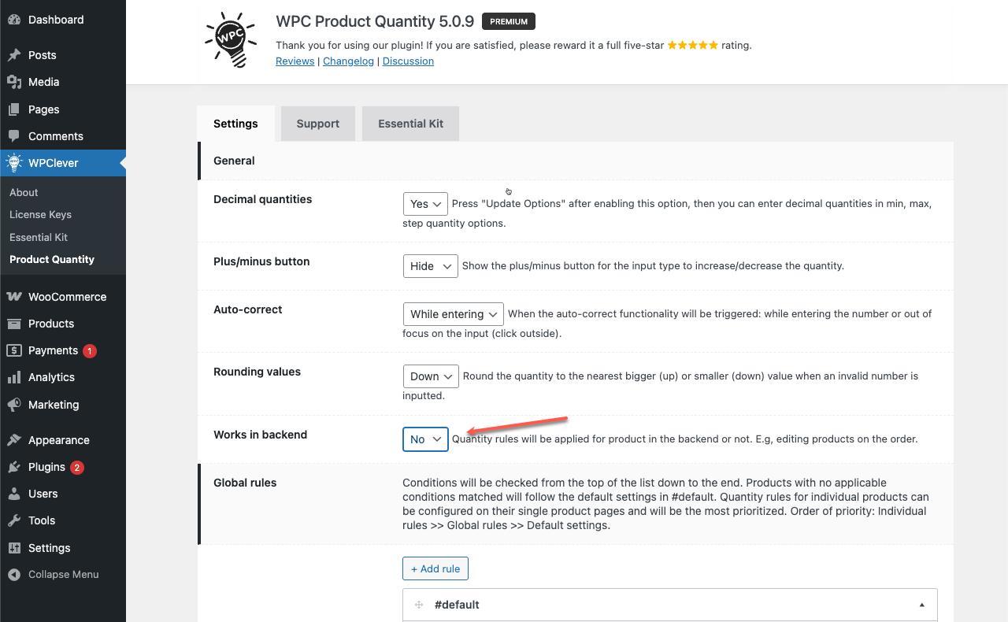The width and height of the screenshot is (1008, 622).
Task: Click the + Add rule button
Action: [x=435, y=568]
